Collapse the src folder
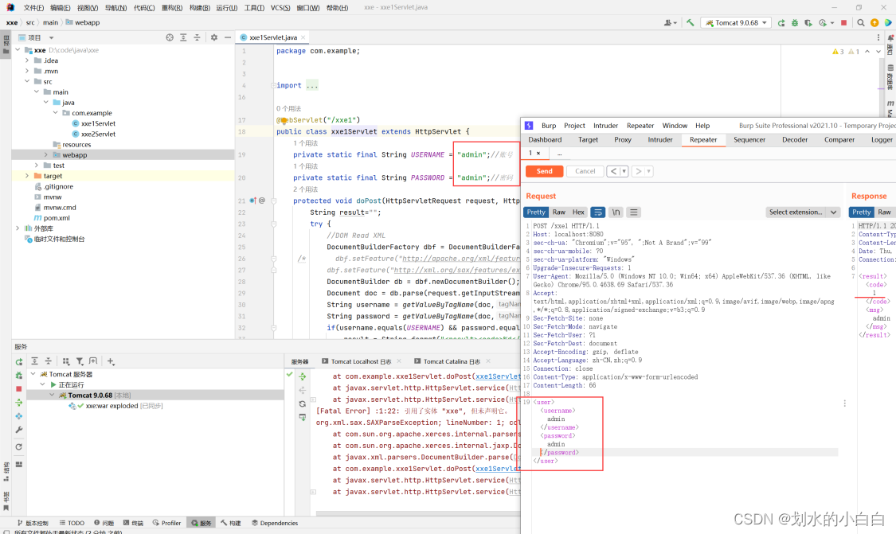Viewport: 896px width, 534px height. (x=27, y=82)
